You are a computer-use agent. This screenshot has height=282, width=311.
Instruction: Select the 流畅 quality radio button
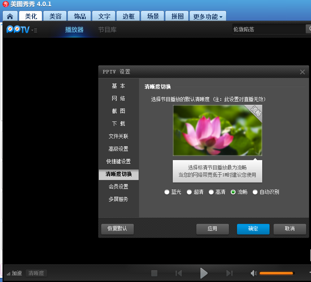click(233, 192)
